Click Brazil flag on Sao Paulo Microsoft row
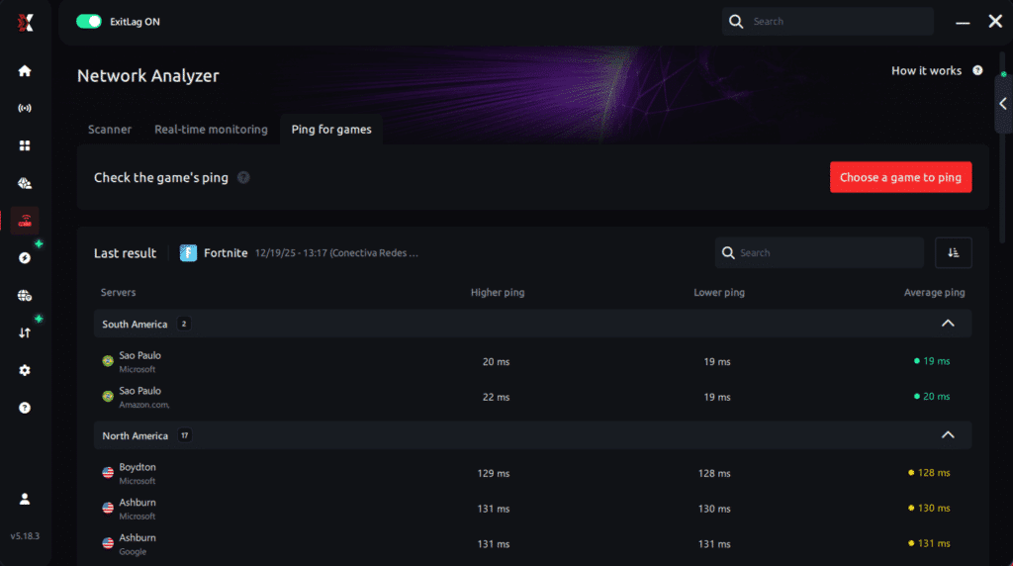The width and height of the screenshot is (1013, 566). (108, 361)
